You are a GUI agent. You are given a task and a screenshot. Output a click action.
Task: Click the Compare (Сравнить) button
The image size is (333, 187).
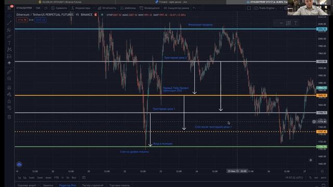(59, 8)
